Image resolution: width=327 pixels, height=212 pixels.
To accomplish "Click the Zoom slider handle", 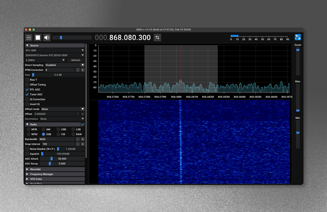I will 298,50.
